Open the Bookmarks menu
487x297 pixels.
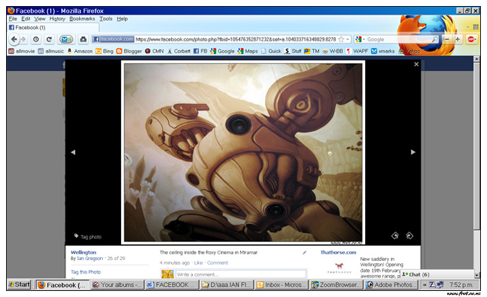[x=82, y=19]
